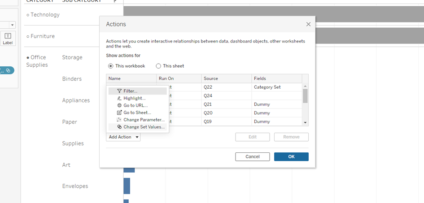424x203 pixels.
Task: Click the Go to URL globe icon
Action: coord(119,105)
